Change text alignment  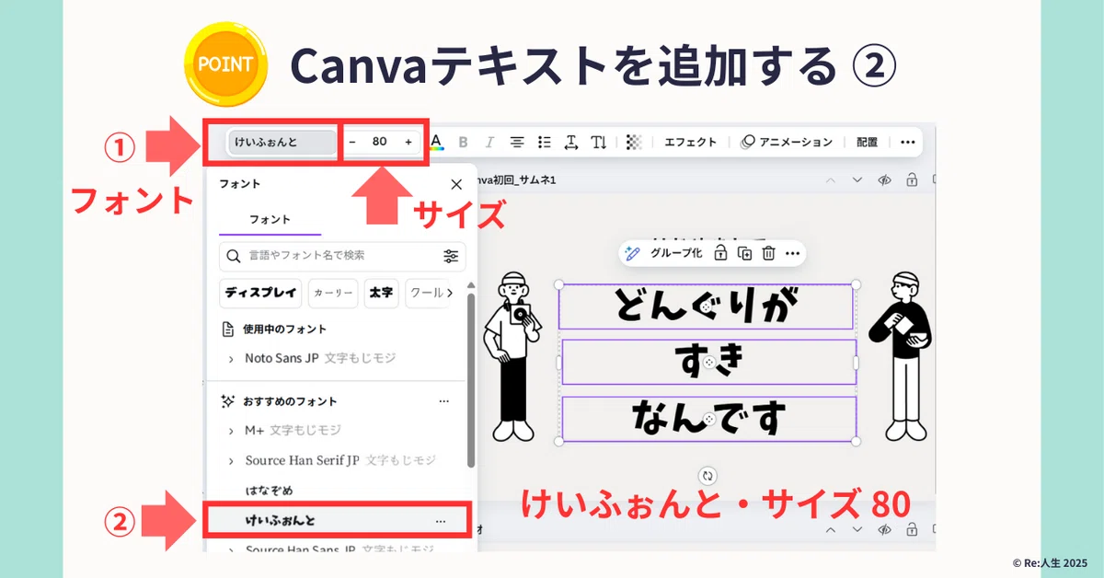tap(517, 142)
